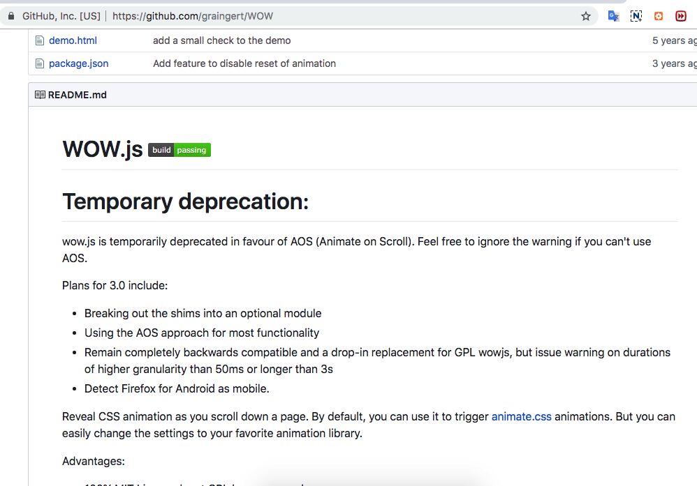Image resolution: width=697 pixels, height=486 pixels.
Task: Select 'Remain completely backwards compatible' bullet
Action: 377,360
